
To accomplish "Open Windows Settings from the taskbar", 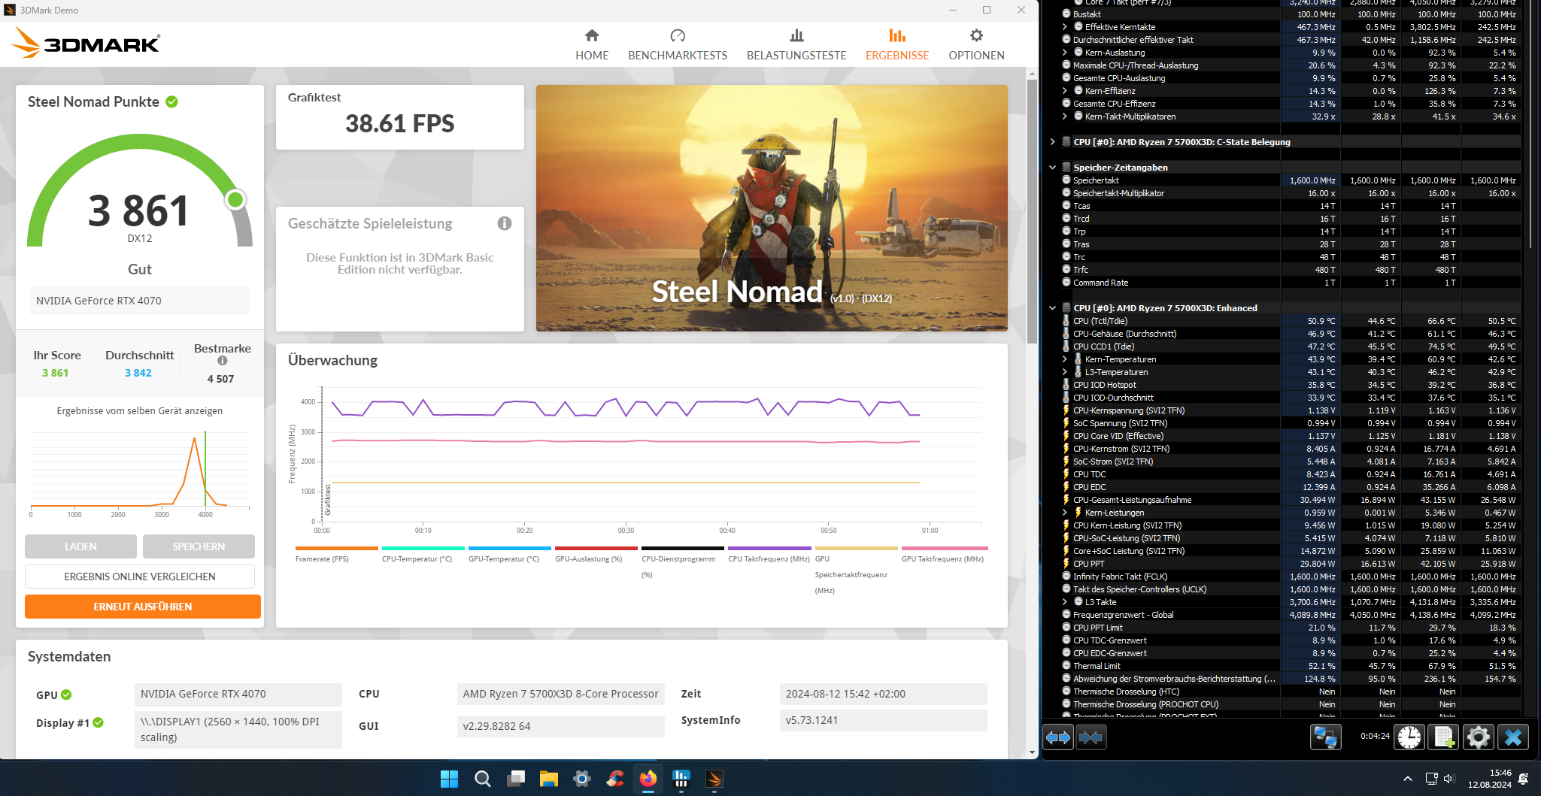I will pos(582,779).
